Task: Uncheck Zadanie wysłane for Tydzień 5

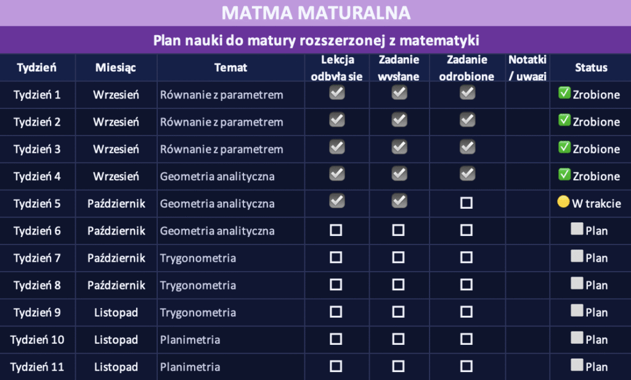Action: point(399,201)
